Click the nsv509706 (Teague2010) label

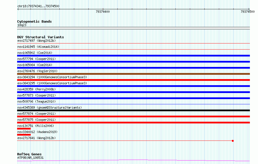(x=37, y=101)
